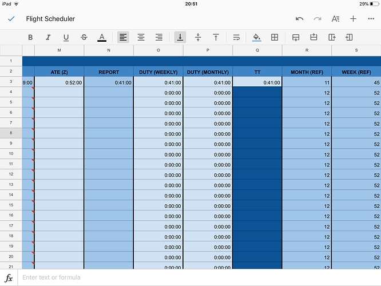381x286 pixels.
Task: Center align the cell text
Action: 141,37
